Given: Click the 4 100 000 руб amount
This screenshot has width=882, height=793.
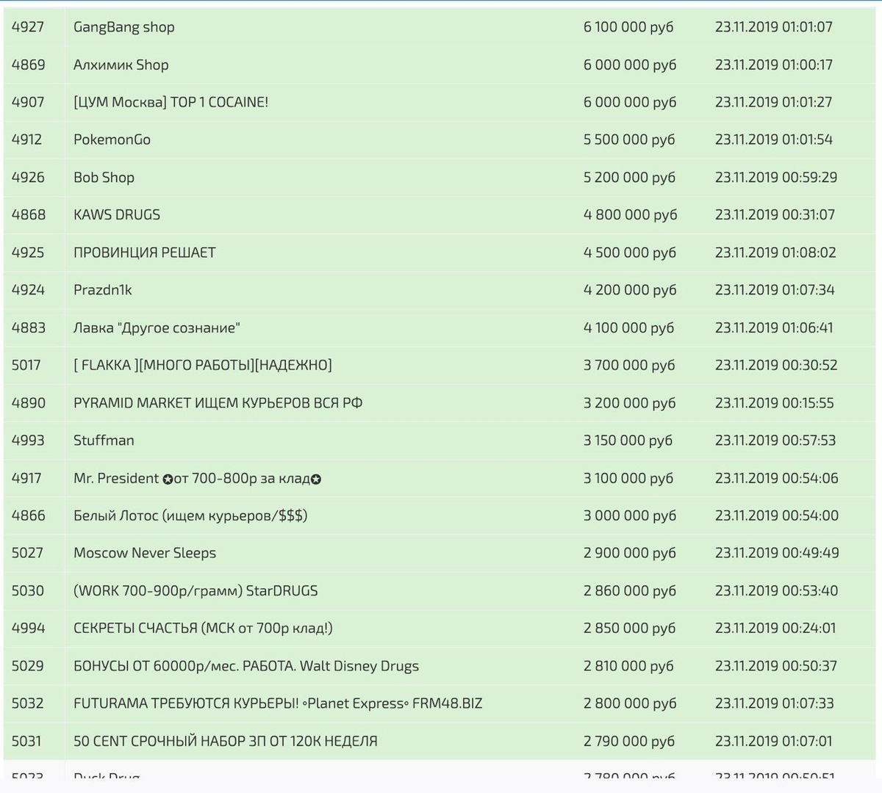Looking at the screenshot, I should [628, 327].
